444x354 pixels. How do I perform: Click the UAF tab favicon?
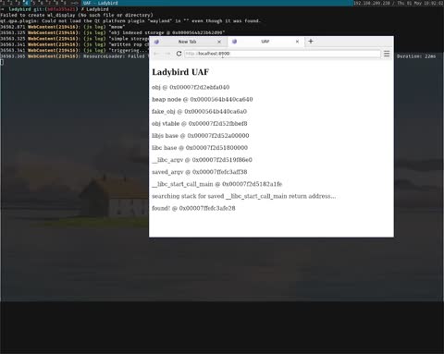(234, 42)
